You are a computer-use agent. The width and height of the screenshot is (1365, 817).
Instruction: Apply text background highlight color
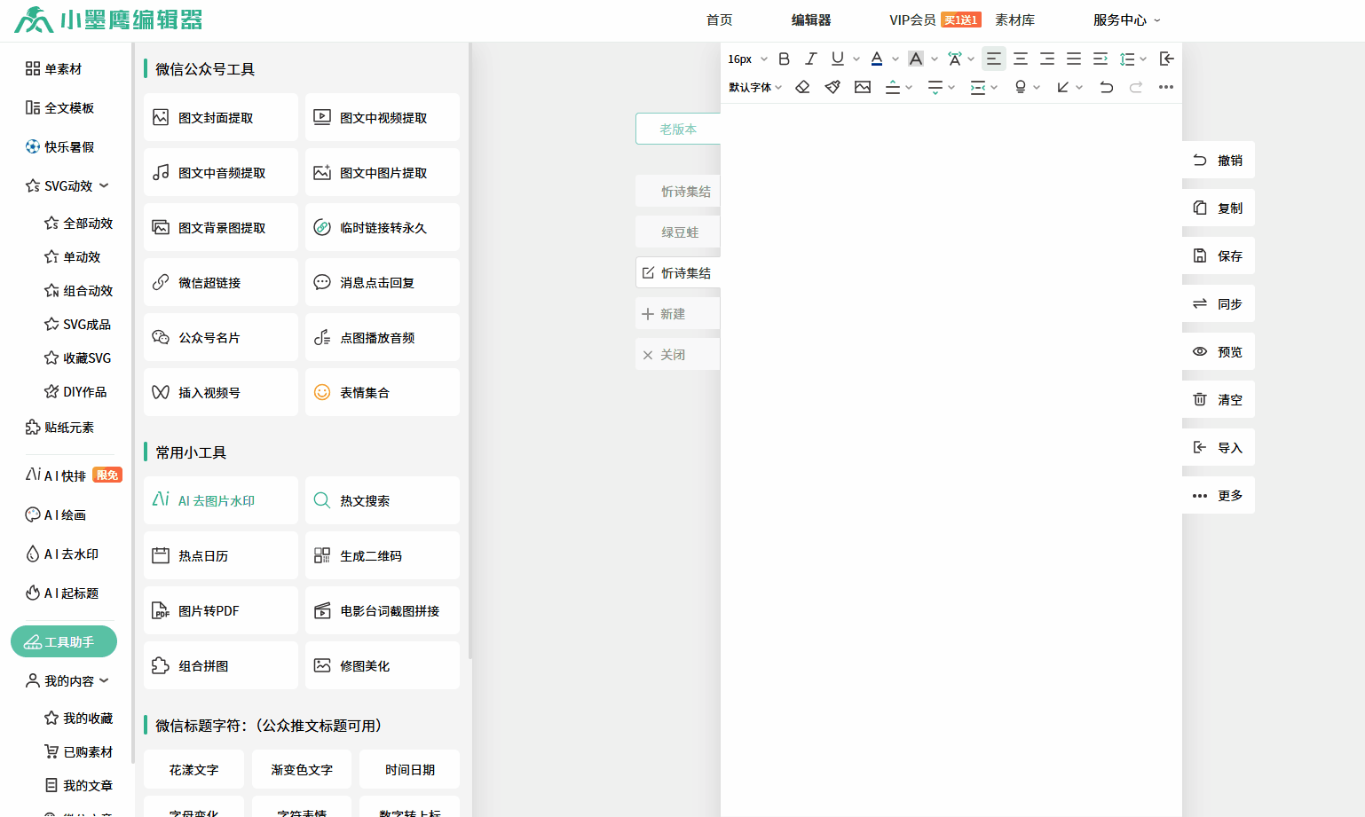(916, 59)
